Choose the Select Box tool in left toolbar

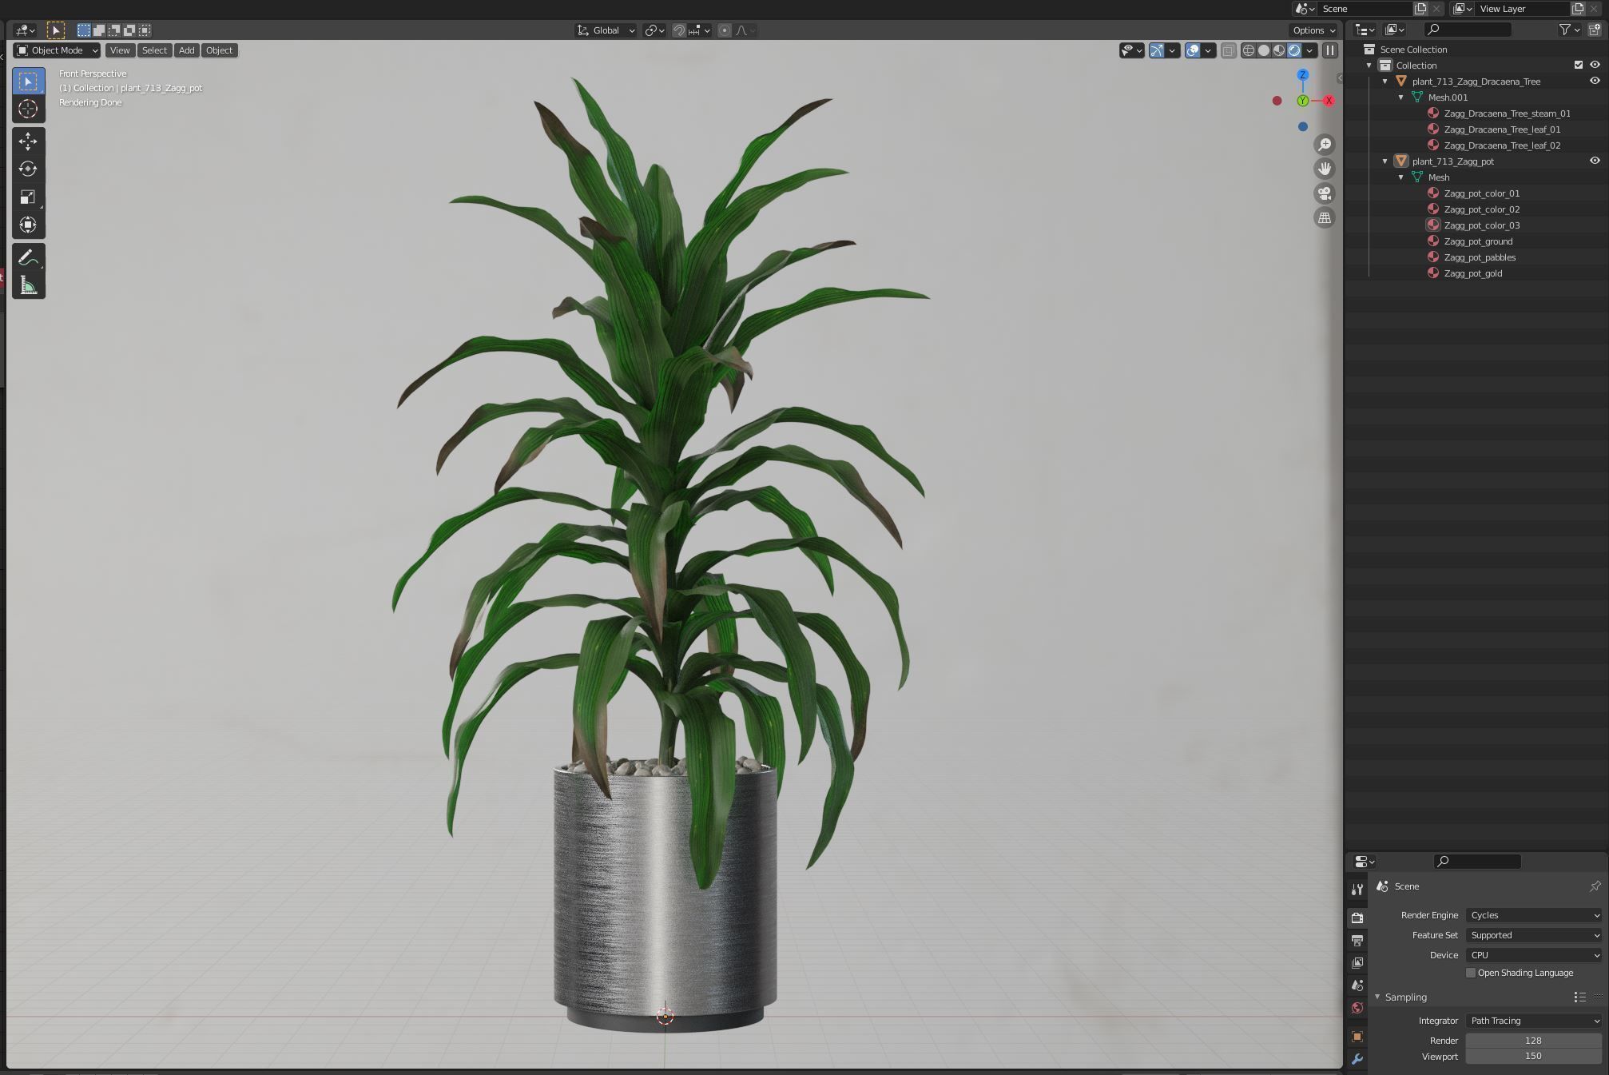click(x=28, y=82)
